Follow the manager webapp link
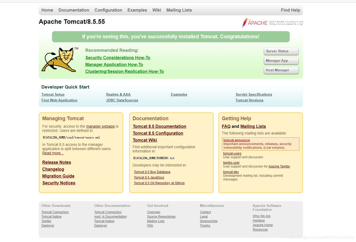 pyautogui.click(x=100, y=126)
